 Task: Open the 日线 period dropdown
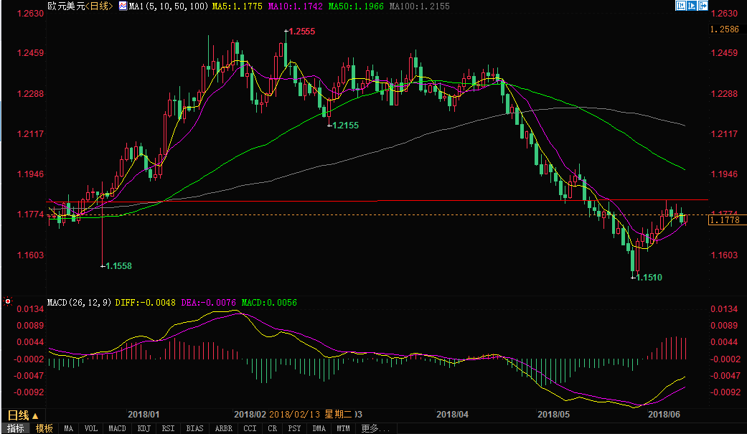tap(22, 415)
